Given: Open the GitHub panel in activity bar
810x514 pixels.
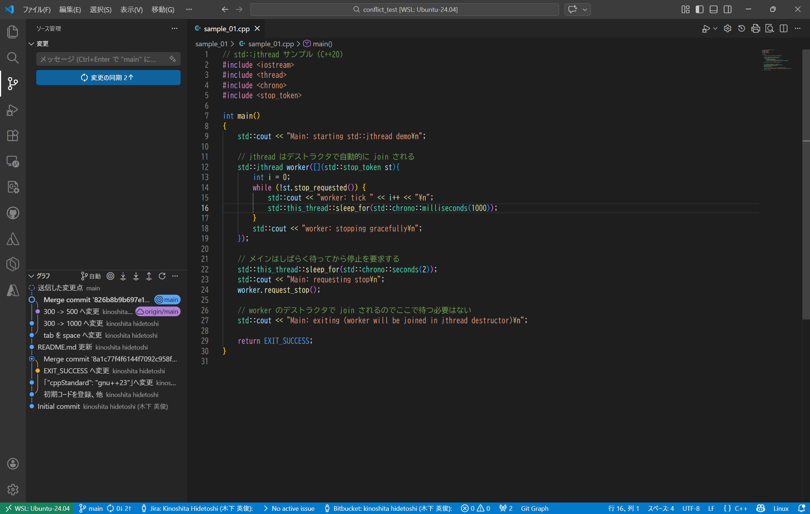Looking at the screenshot, I should 13,213.
